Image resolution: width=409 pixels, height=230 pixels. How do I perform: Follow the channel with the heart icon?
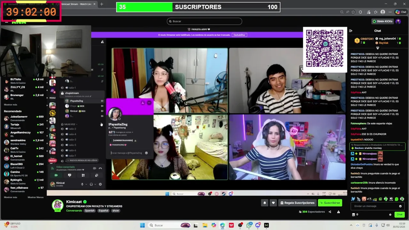coord(273,203)
